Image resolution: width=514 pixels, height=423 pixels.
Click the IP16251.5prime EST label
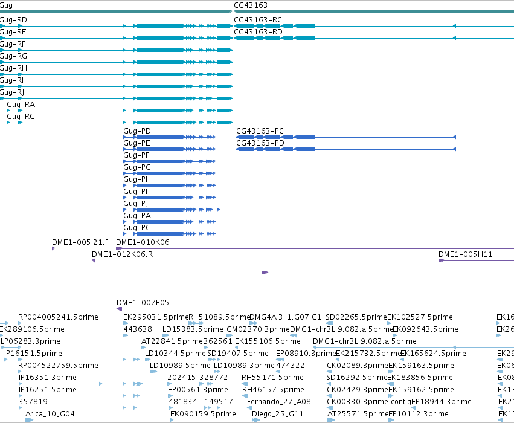coord(48,390)
